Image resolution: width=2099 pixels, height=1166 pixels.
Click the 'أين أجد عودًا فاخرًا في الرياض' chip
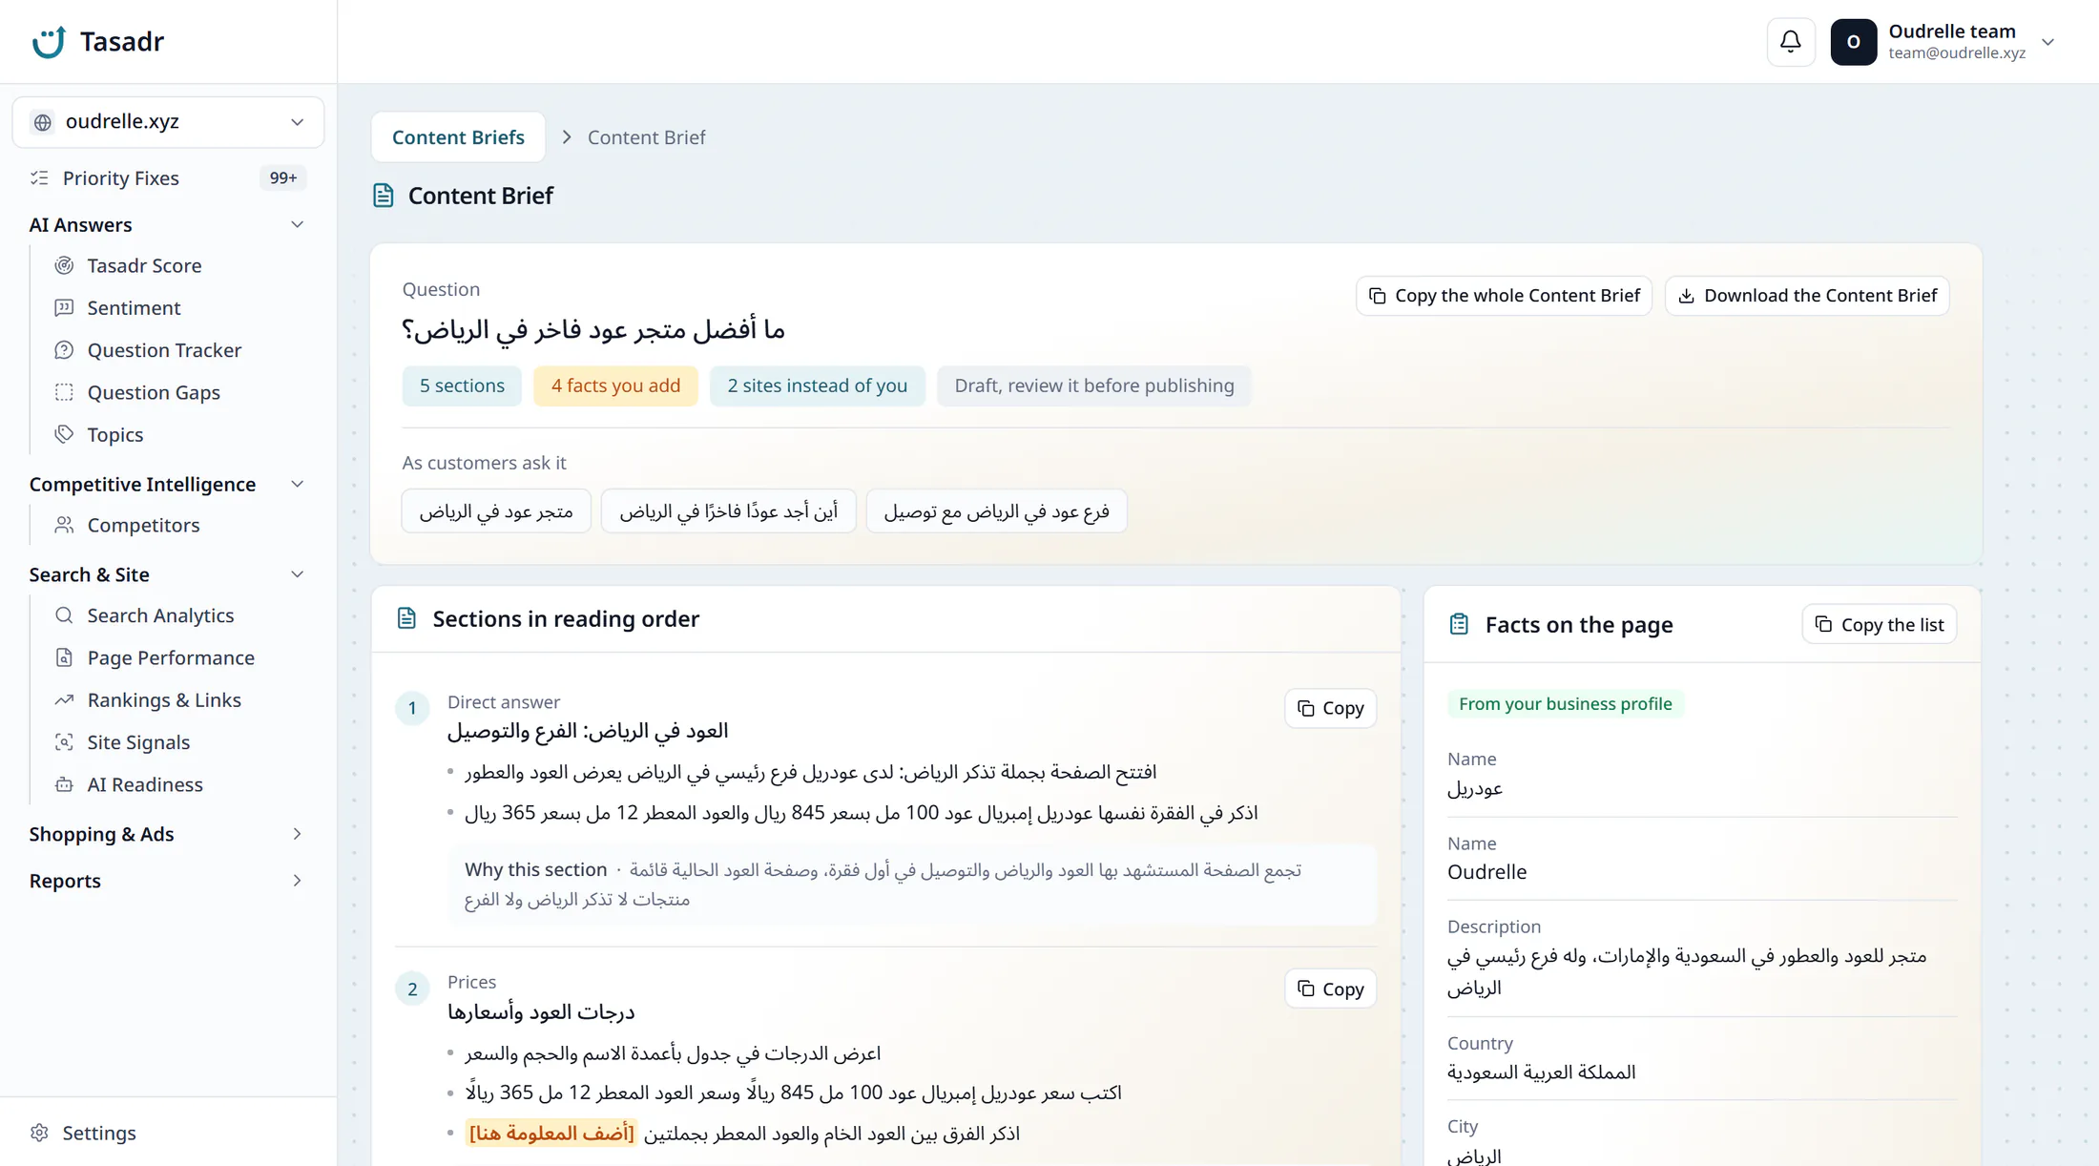[x=728, y=511]
